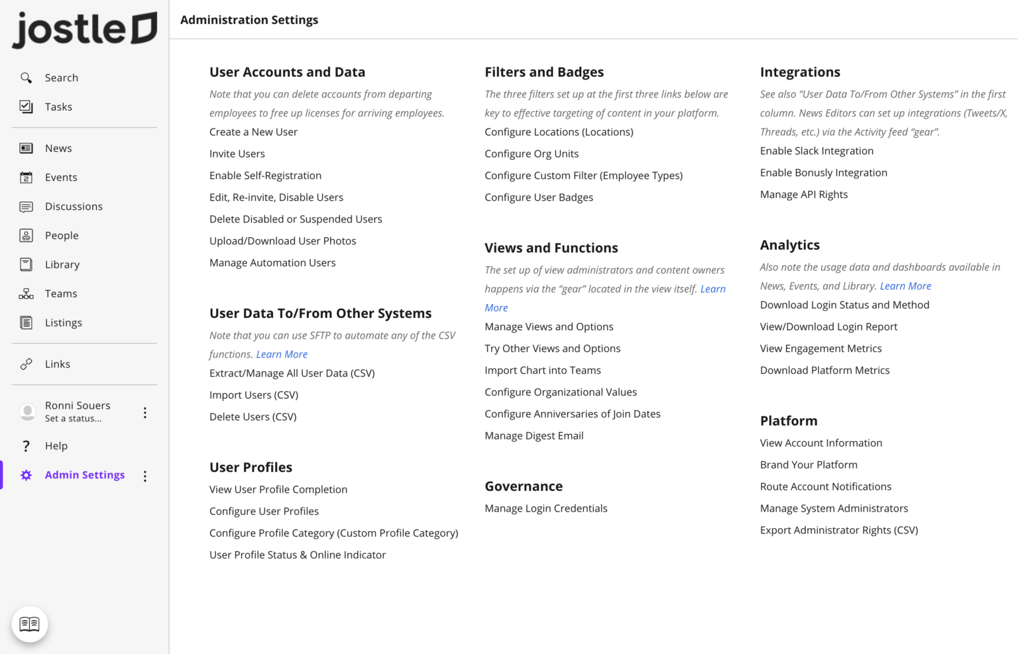Open the Search icon
The image size is (1018, 654).
tap(27, 78)
